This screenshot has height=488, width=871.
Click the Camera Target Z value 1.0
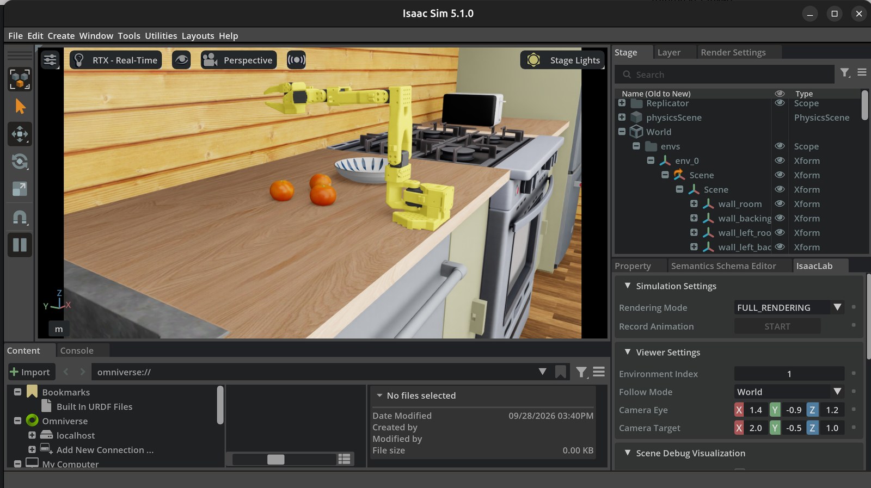(x=832, y=428)
